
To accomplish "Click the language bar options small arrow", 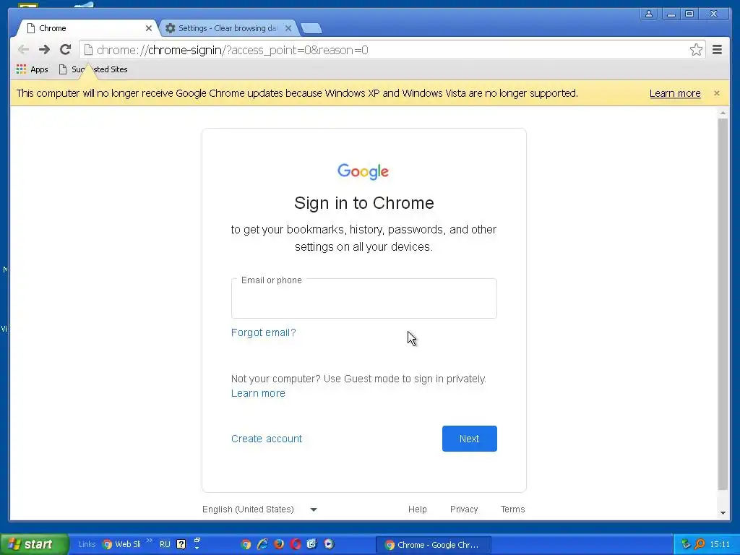I will [x=197, y=548].
